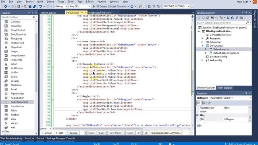Click the Property Pages wrench icon

(209, 103)
